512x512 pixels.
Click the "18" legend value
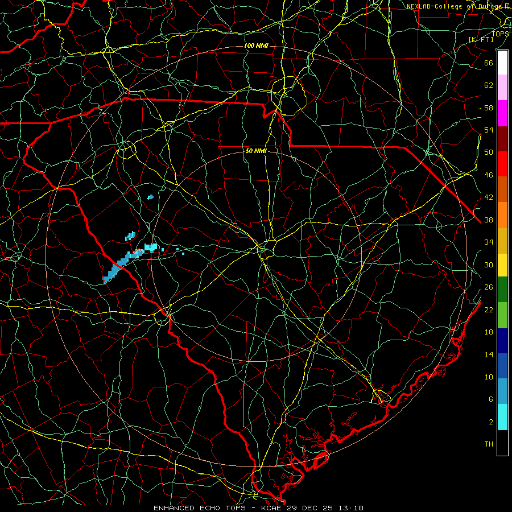pyautogui.click(x=489, y=332)
